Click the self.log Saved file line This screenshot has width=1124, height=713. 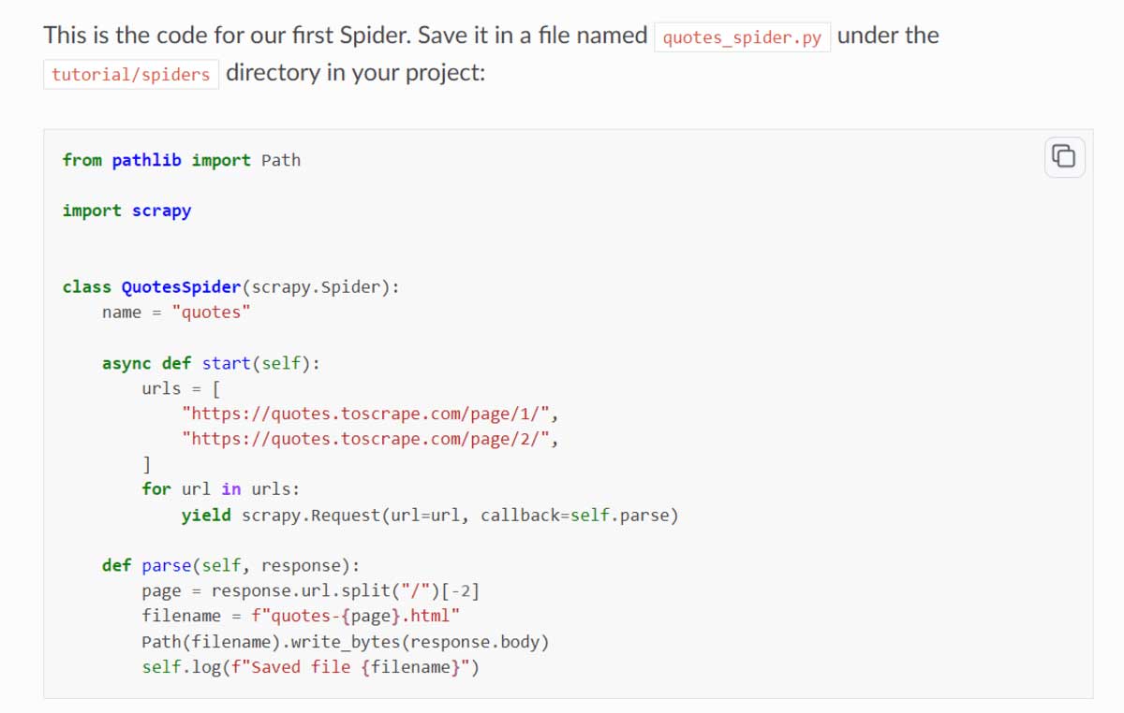(310, 667)
